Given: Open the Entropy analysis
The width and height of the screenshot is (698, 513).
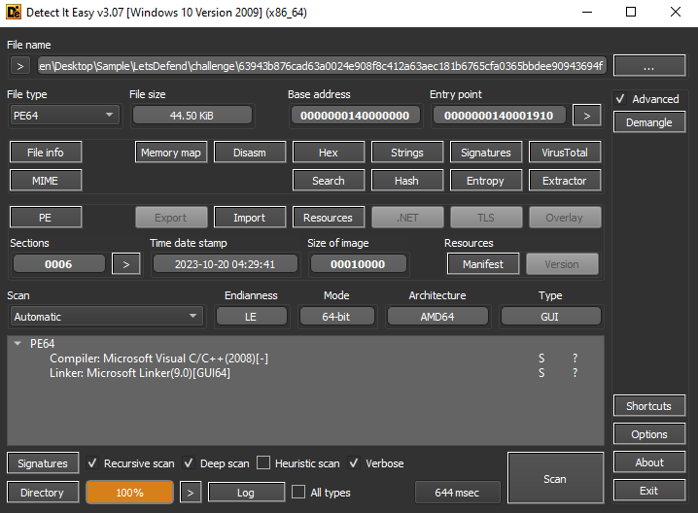Looking at the screenshot, I should click(485, 181).
